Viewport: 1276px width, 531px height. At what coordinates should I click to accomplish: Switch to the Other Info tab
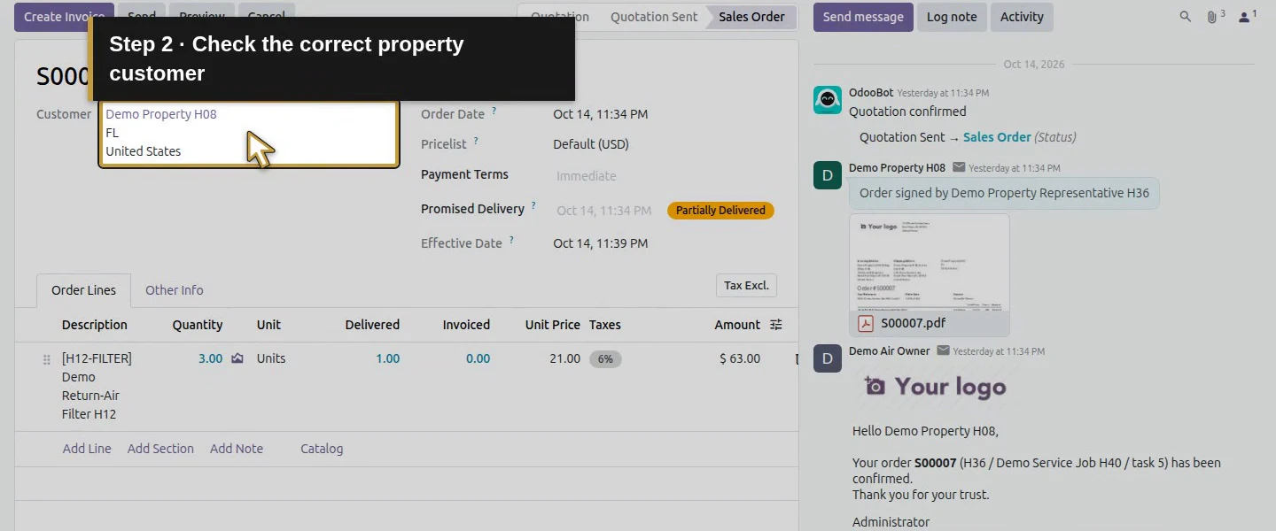coord(175,290)
